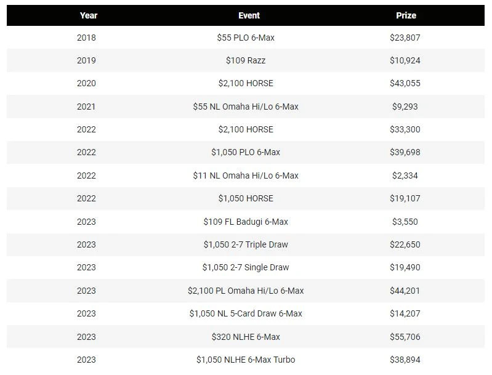Click the $11 NL Omaha Hi/Lo 6-Max event

(246, 175)
